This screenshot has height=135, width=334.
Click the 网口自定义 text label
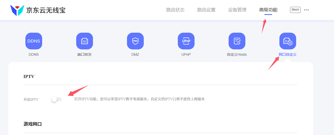tap(288, 54)
